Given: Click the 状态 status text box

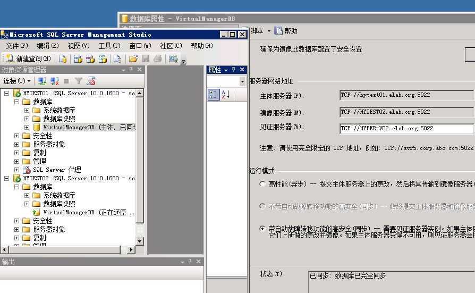Looking at the screenshot, I should (x=392, y=282).
